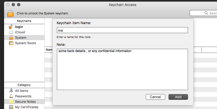Click the Secure Notes notepad icon
Image resolution: width=217 pixels, height=109 pixels.
click(x=11, y=102)
